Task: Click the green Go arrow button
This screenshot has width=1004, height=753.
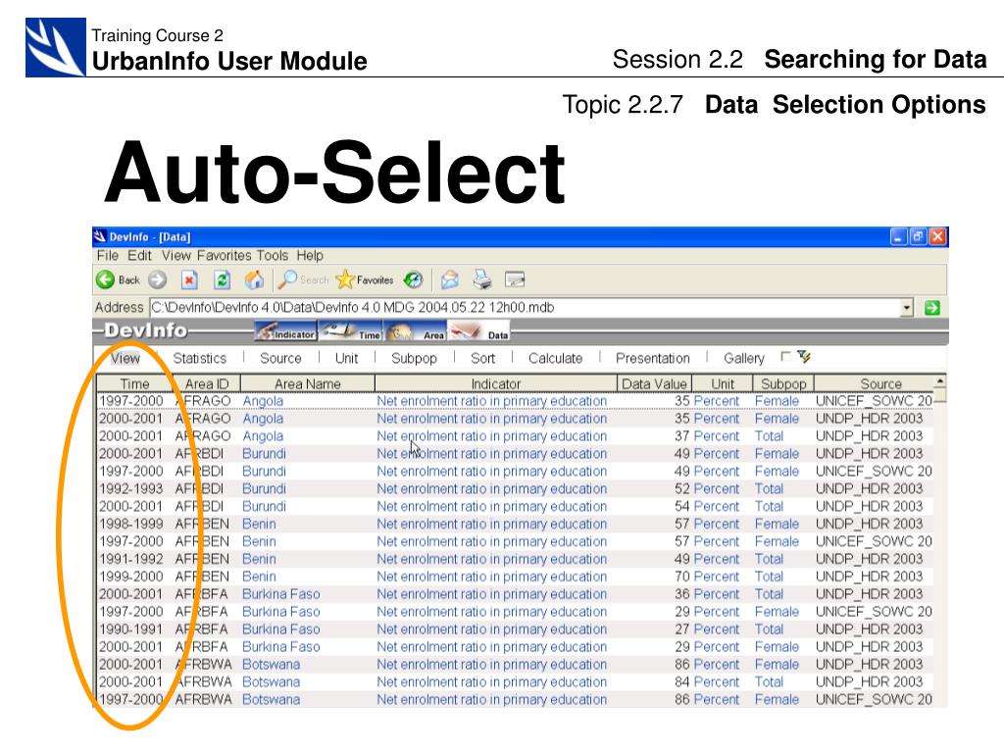Action: pyautogui.click(x=931, y=307)
